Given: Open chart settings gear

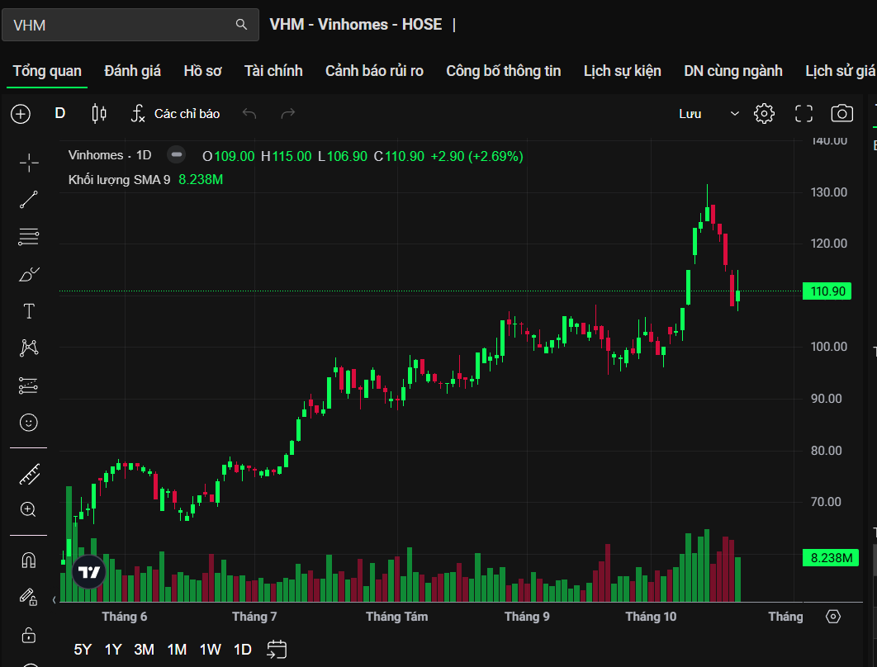Looking at the screenshot, I should click(764, 114).
